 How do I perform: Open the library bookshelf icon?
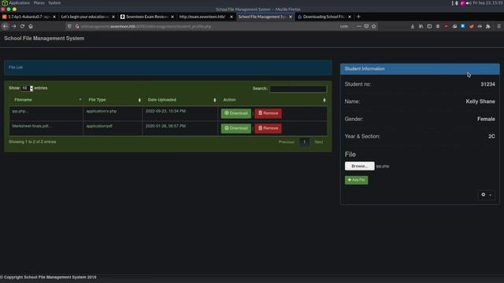421,26
